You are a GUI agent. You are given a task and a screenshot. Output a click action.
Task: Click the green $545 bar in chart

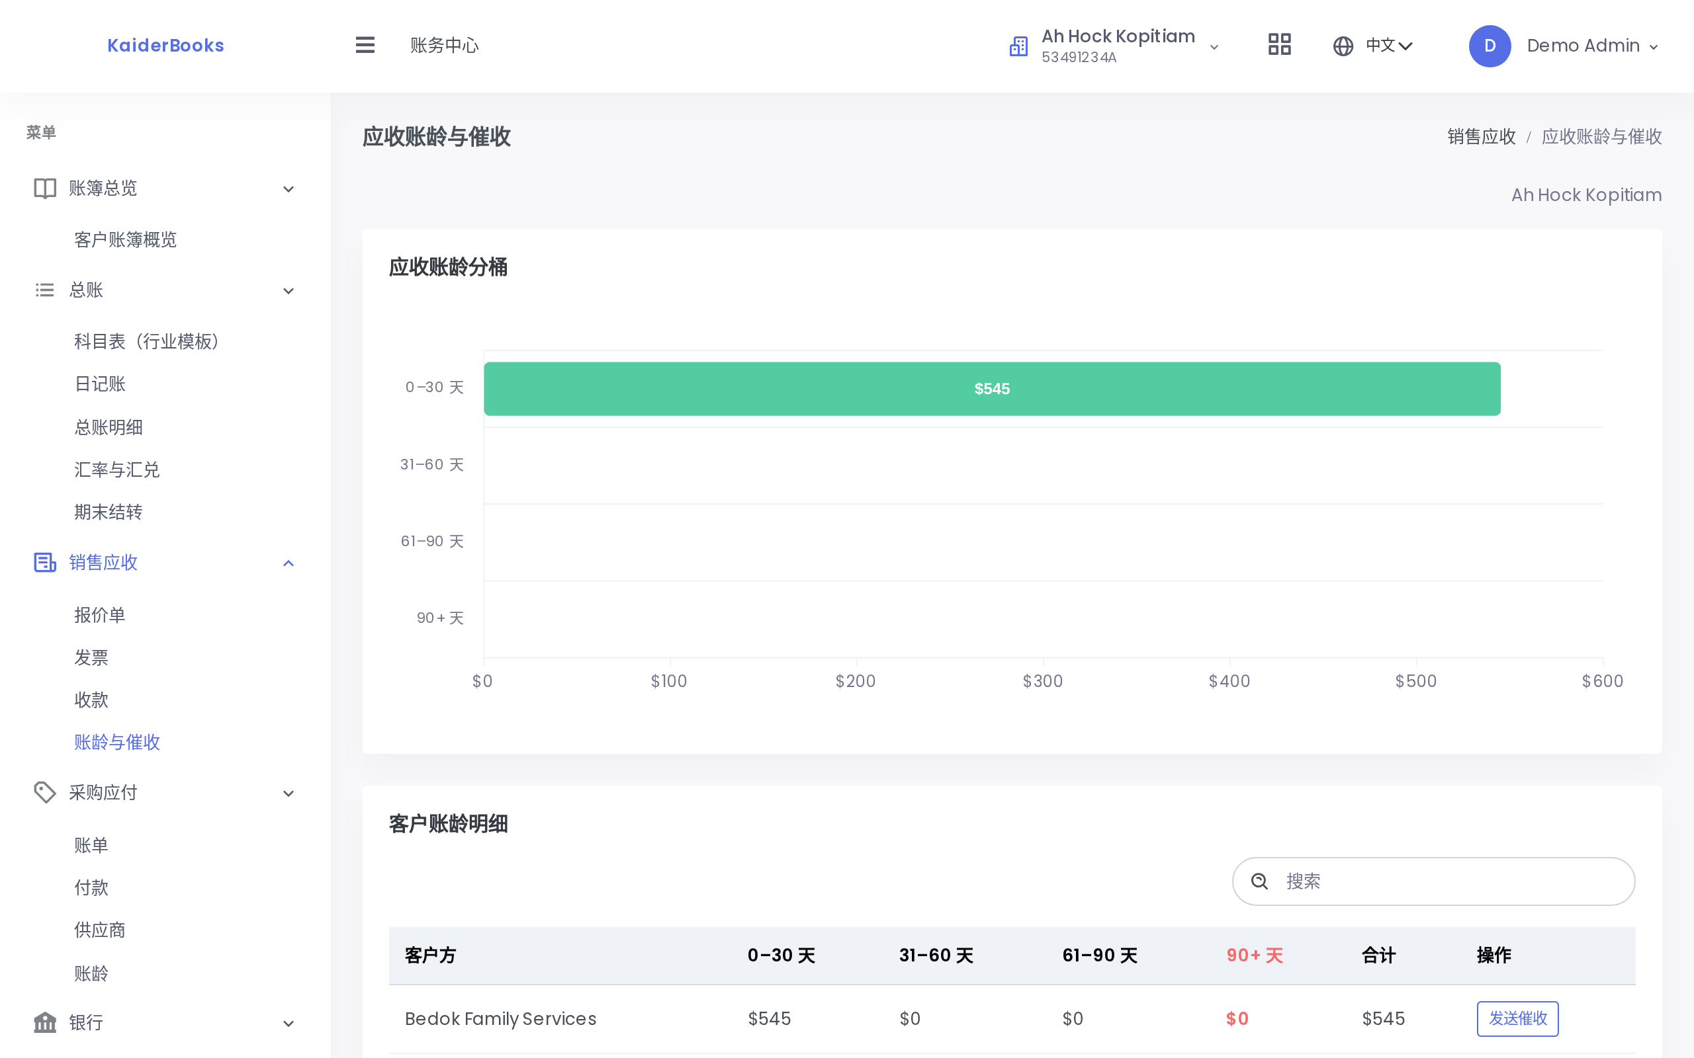click(x=991, y=389)
